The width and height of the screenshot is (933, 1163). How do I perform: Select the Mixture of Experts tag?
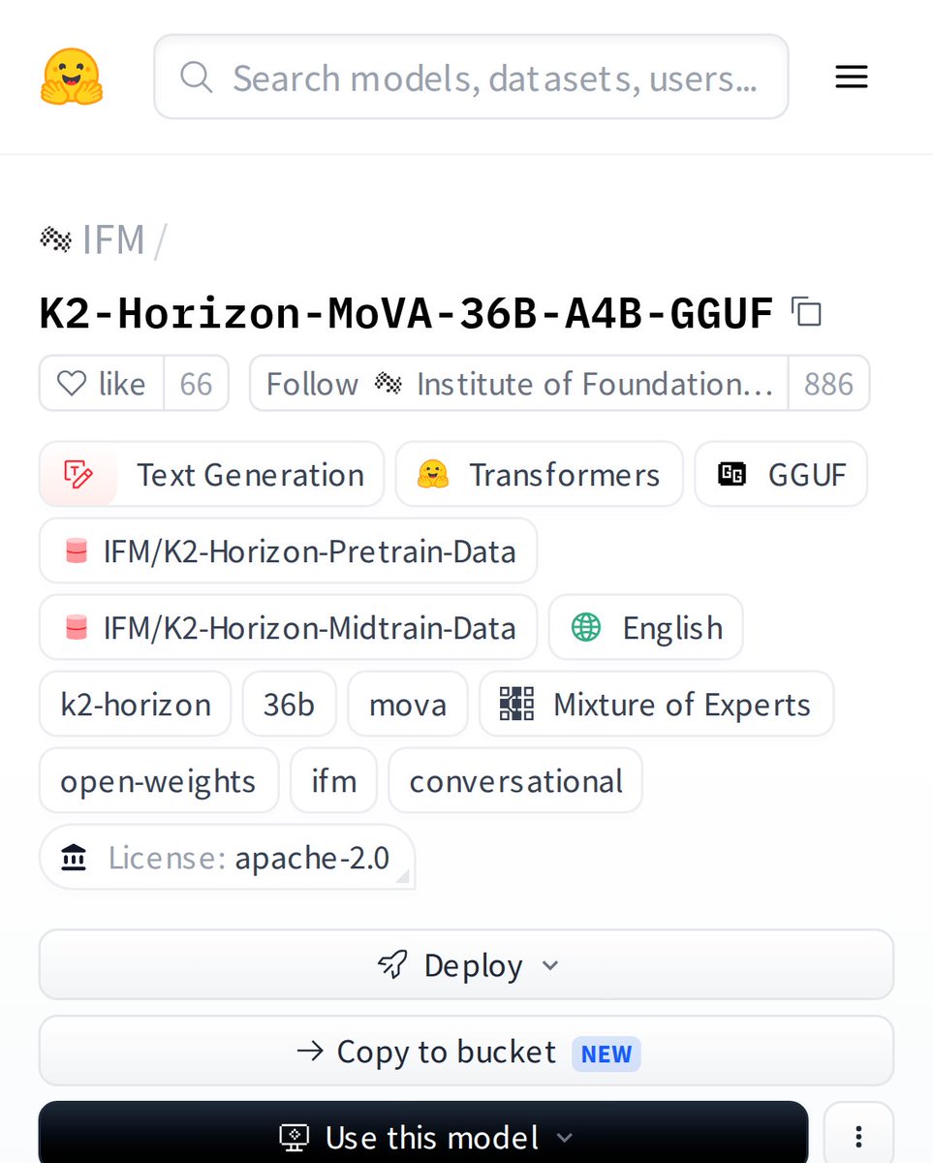tap(657, 704)
